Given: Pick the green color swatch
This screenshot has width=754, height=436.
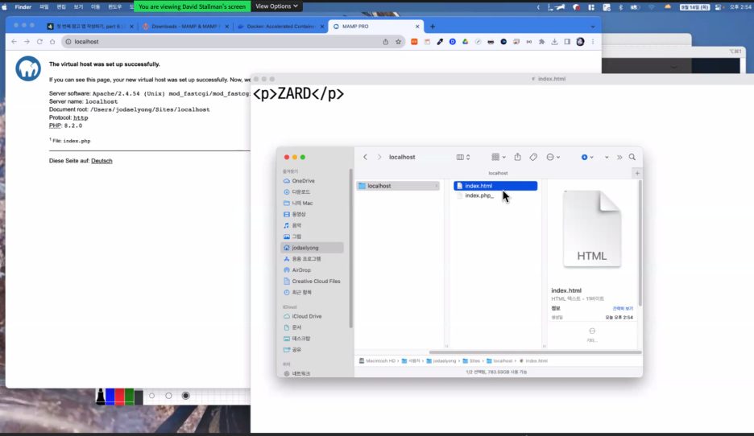Looking at the screenshot, I should click(x=129, y=397).
